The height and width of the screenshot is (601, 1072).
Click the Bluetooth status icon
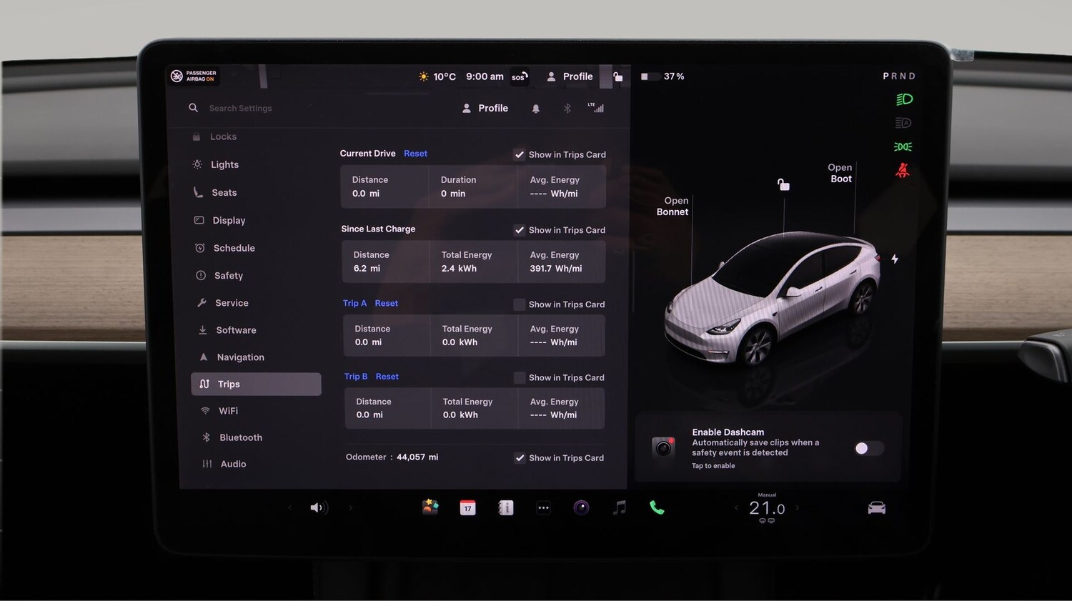coord(567,108)
